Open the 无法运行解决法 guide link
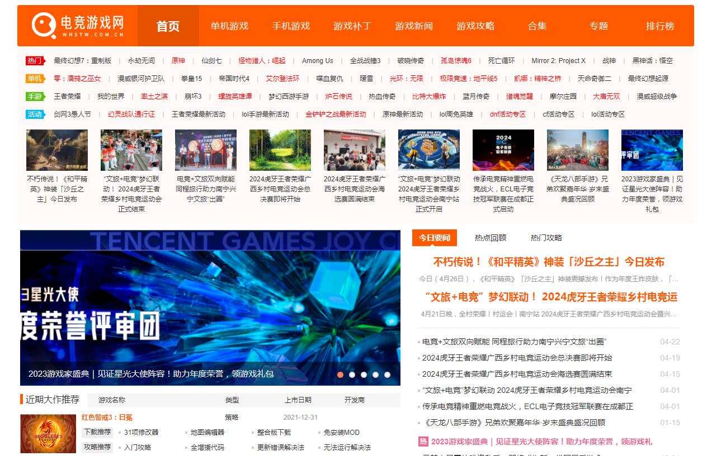 point(347,447)
